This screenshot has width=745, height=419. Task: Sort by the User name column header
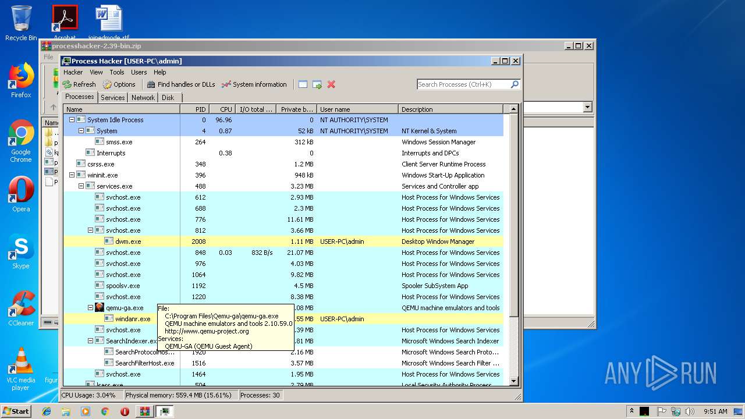coord(357,109)
